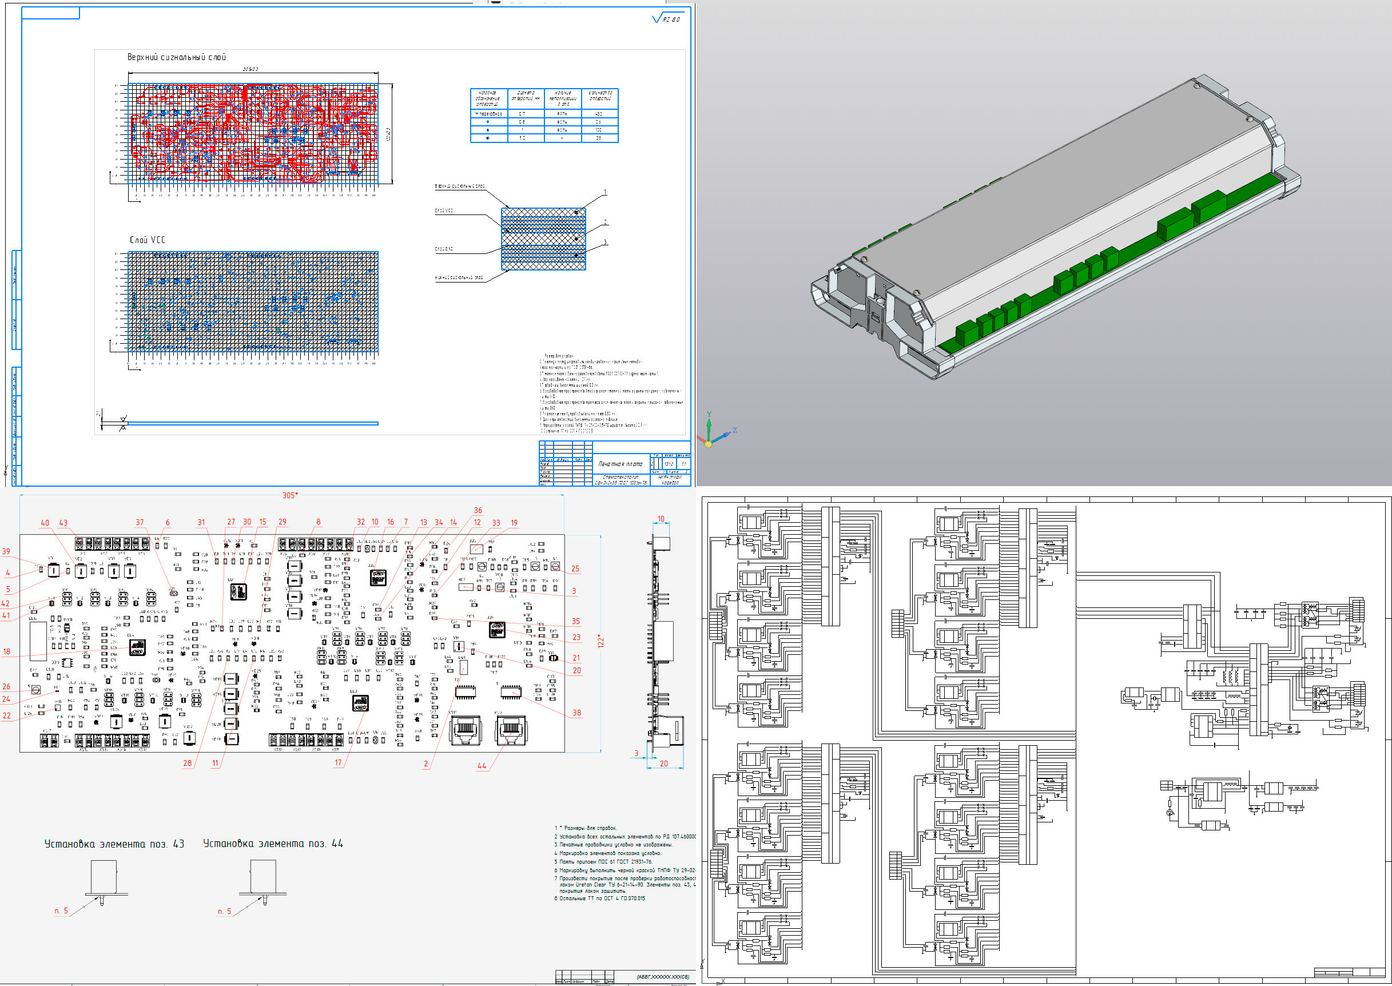Viewport: 1392px width, 986px height.
Task: Click red callout number 37
Action: point(140,522)
